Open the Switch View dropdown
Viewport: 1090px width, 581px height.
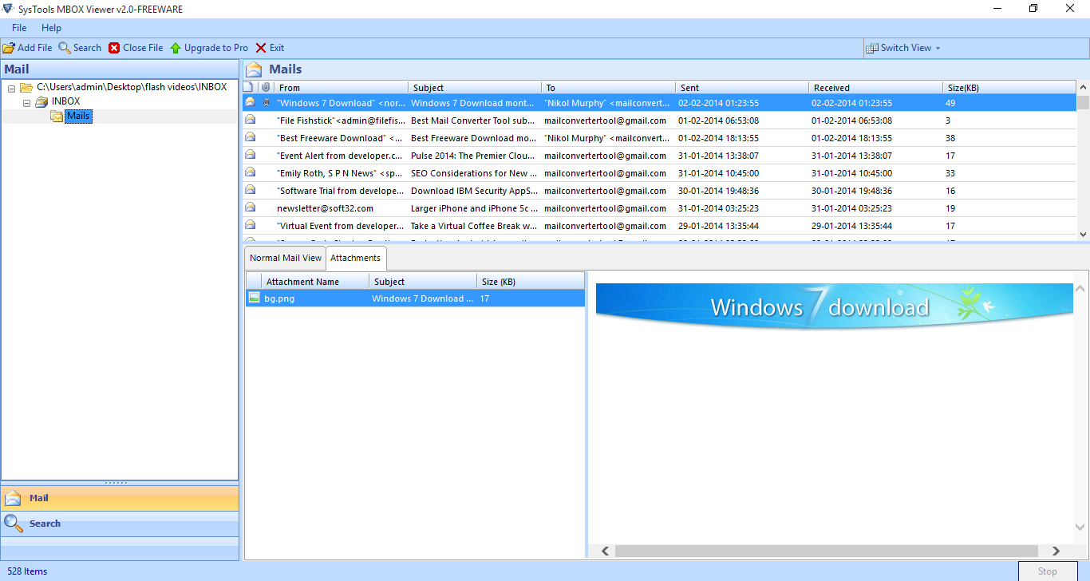point(904,48)
